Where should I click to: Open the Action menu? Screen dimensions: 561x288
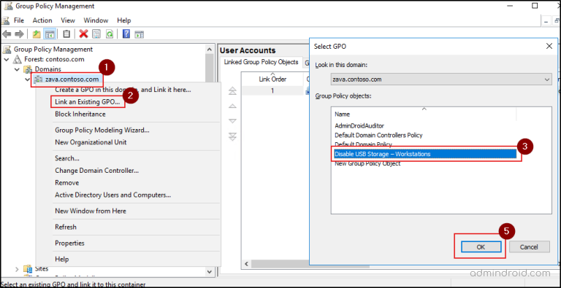(42, 20)
